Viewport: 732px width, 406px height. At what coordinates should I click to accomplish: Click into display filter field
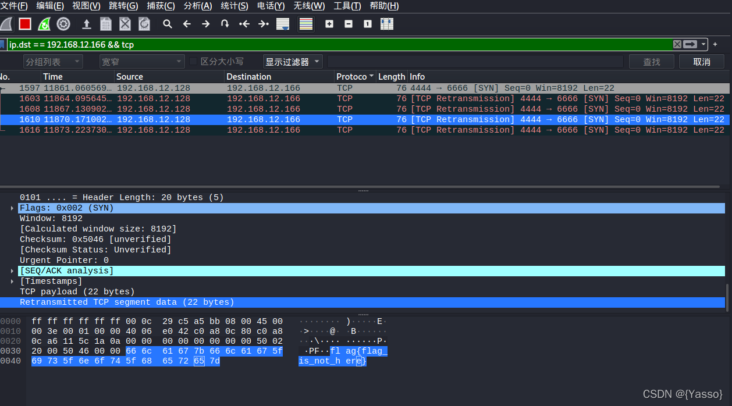pos(339,44)
